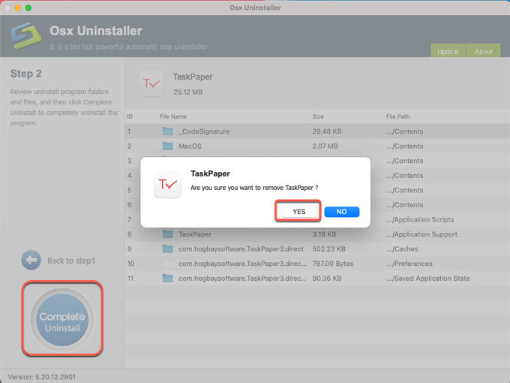Viewport: 510px width, 383px height.
Task: Click the 502.23 KB size value
Action: pos(328,249)
